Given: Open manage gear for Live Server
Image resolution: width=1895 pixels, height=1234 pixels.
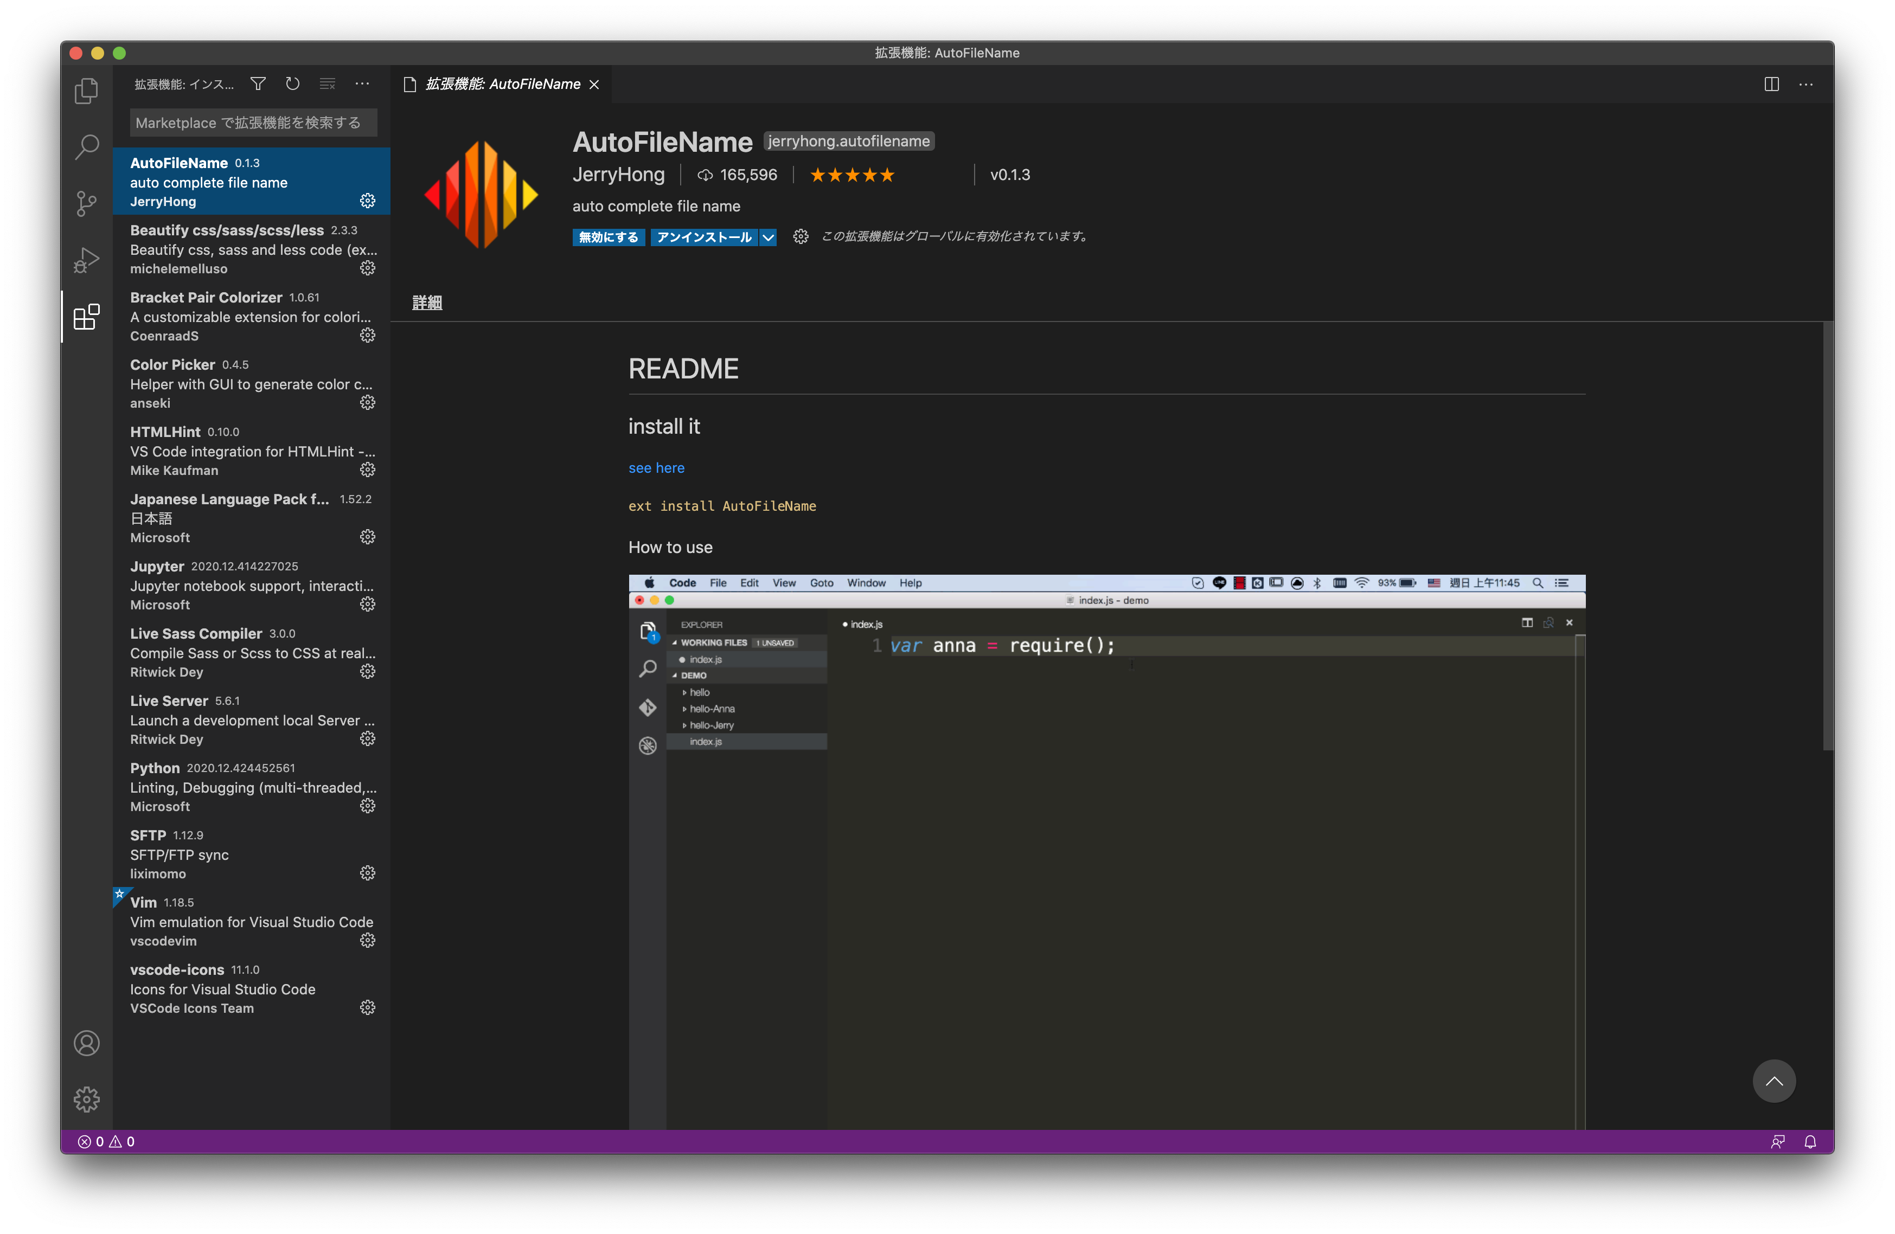Looking at the screenshot, I should tap(368, 739).
